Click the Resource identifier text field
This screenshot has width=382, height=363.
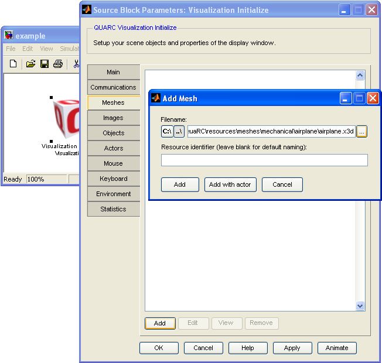pyautogui.click(x=264, y=160)
